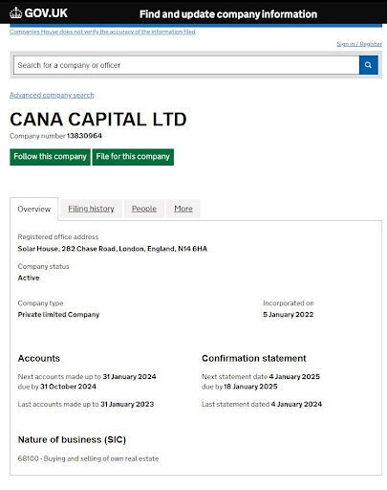
Task: Focus the company or officer search field
Action: pyautogui.click(x=186, y=65)
